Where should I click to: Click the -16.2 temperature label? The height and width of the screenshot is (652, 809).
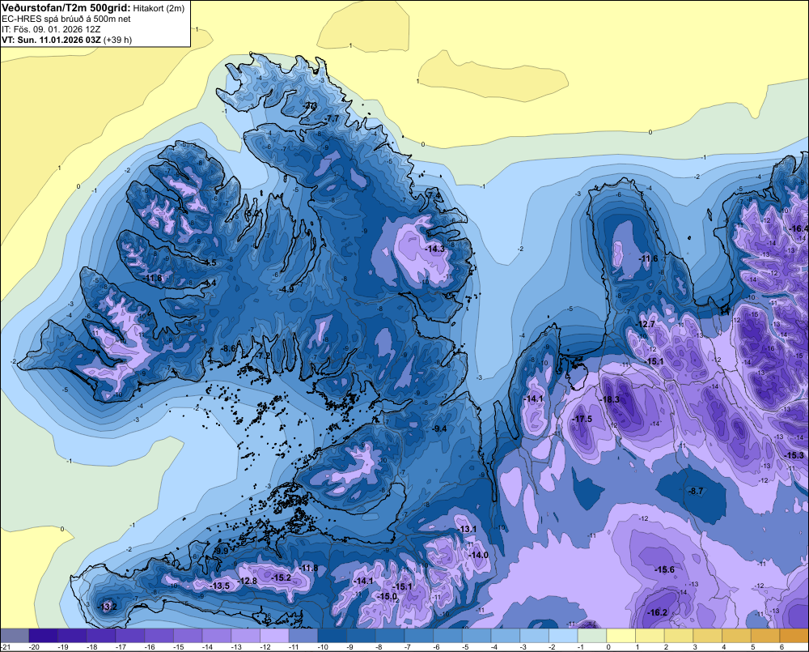pyautogui.click(x=657, y=612)
